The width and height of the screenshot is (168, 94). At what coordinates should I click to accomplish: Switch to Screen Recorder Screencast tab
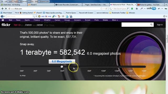click(x=69, y=5)
